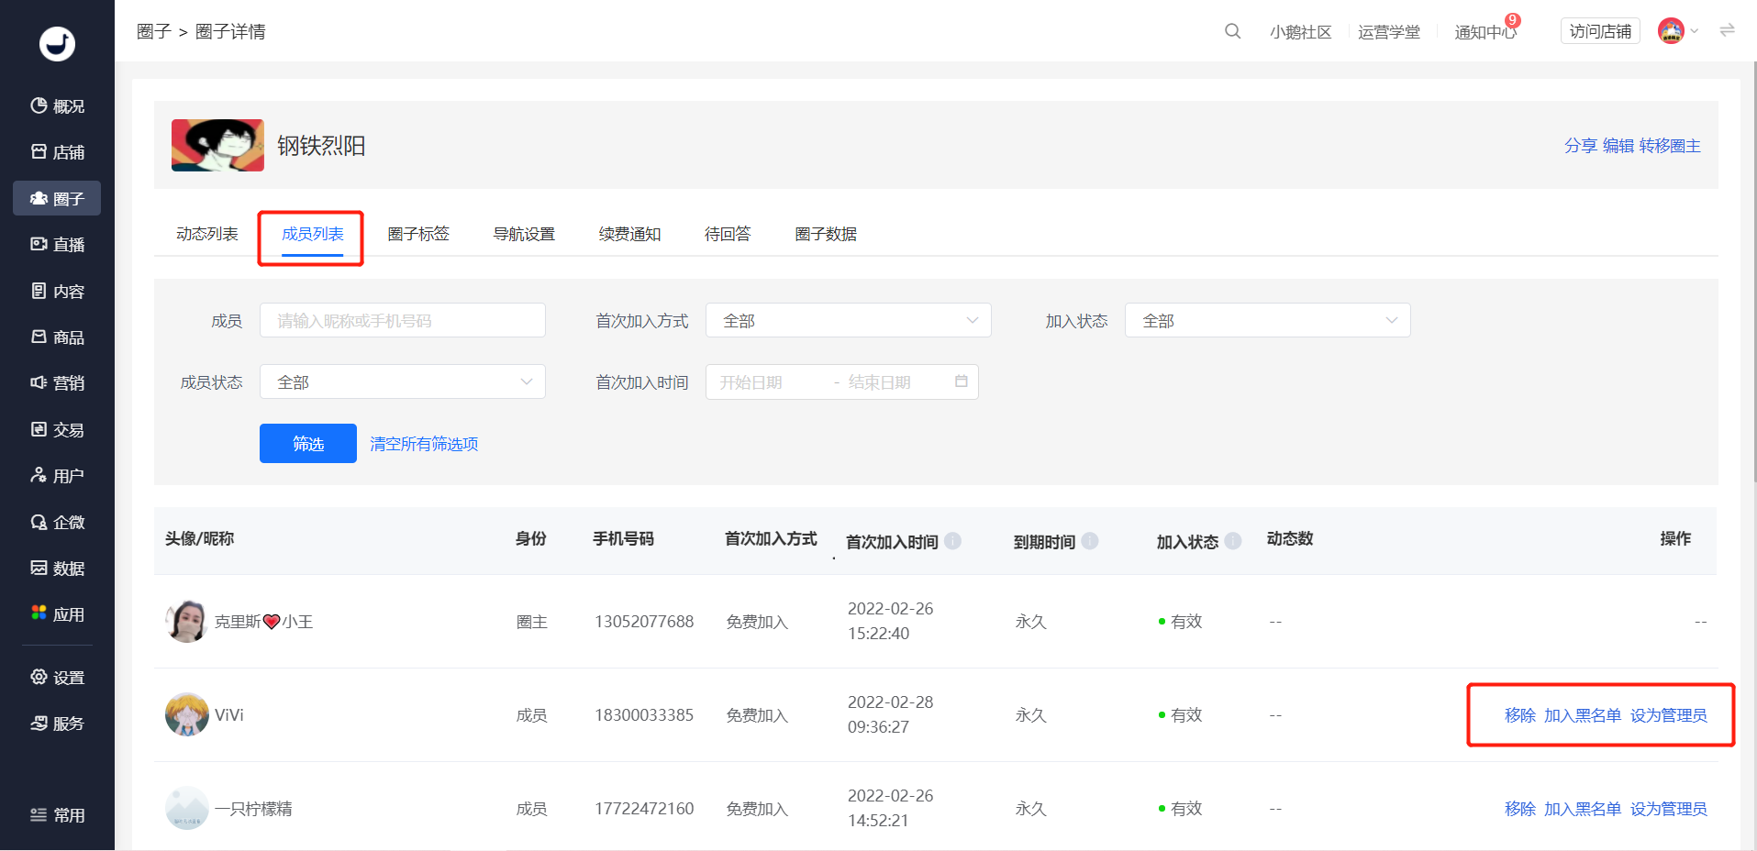Go to 内容 content section
1757x851 pixels.
click(57, 292)
